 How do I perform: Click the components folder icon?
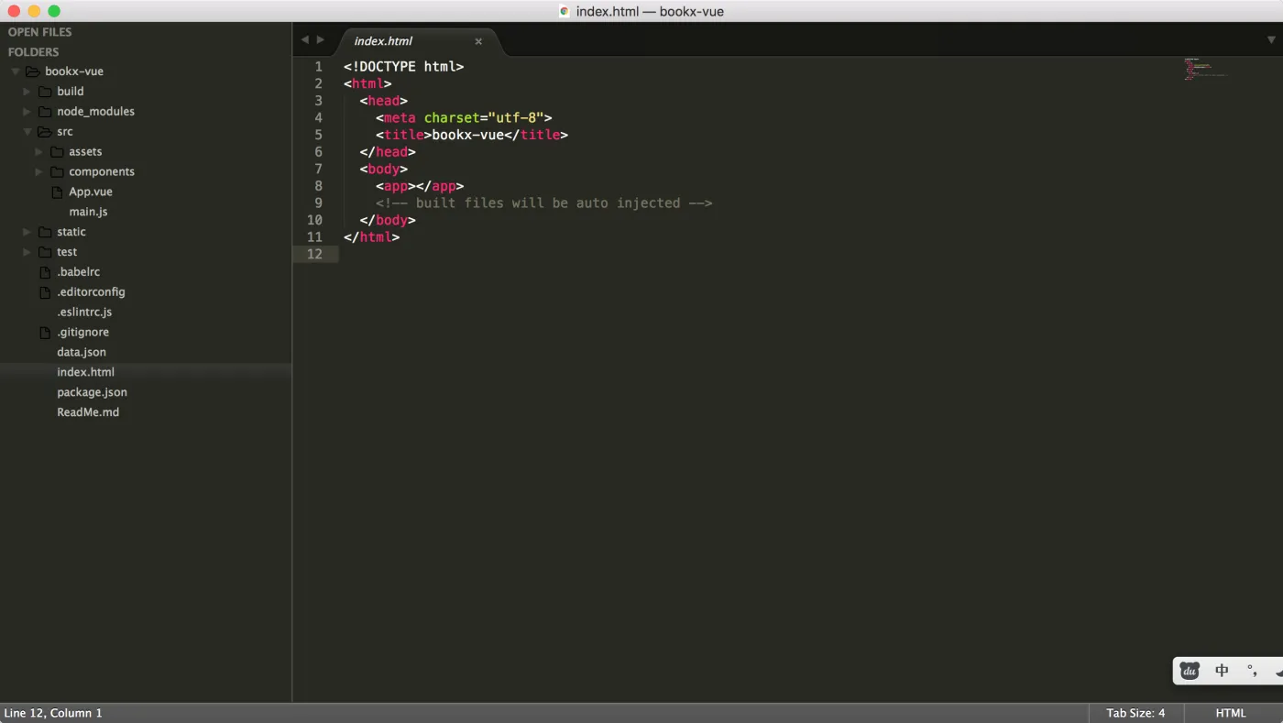(x=57, y=172)
